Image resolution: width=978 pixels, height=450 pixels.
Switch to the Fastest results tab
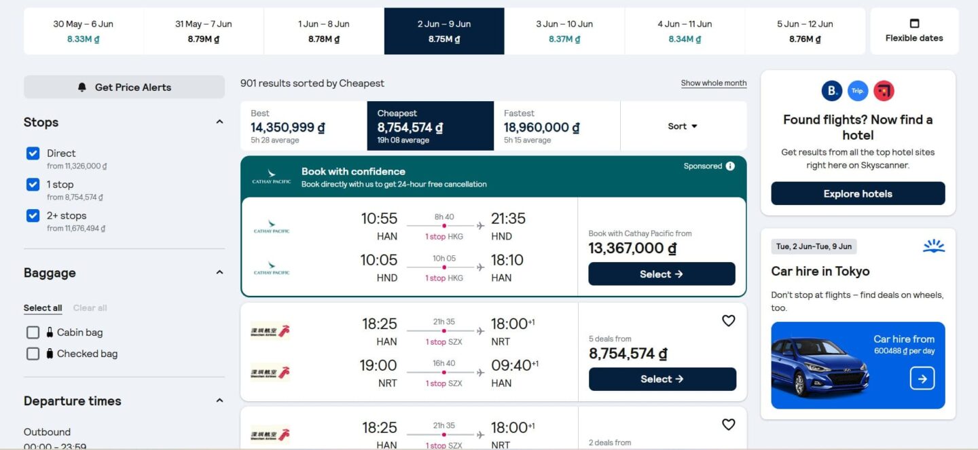(x=557, y=126)
